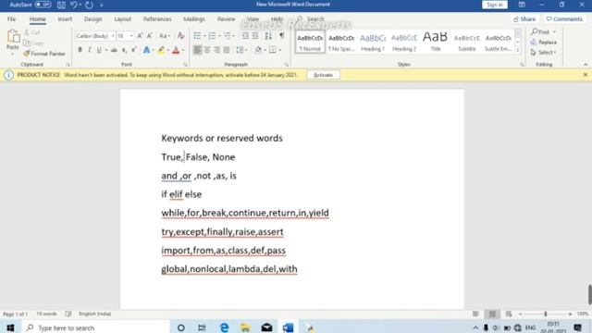Open line spacing dropdown

pos(246,50)
